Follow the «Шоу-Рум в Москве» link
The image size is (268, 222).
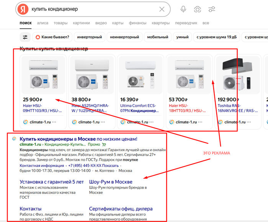pos(111,182)
